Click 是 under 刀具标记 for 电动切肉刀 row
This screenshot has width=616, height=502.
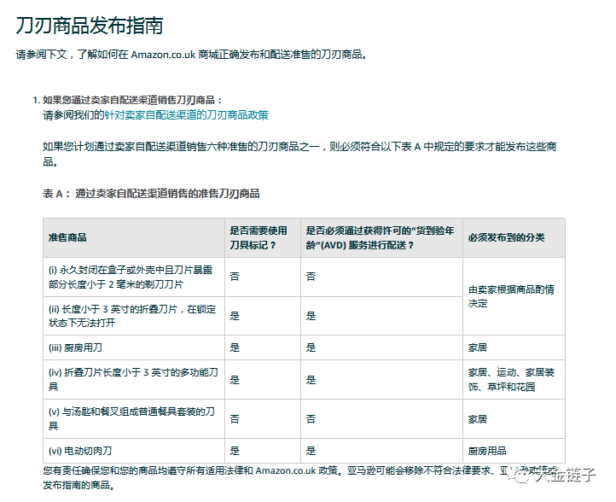coord(235,451)
